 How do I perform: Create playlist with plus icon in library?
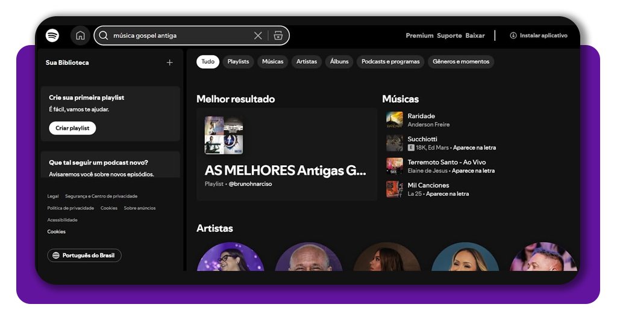(x=169, y=62)
